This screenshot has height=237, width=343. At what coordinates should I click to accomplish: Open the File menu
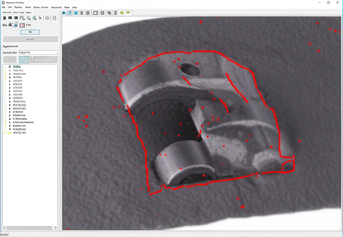coord(3,7)
